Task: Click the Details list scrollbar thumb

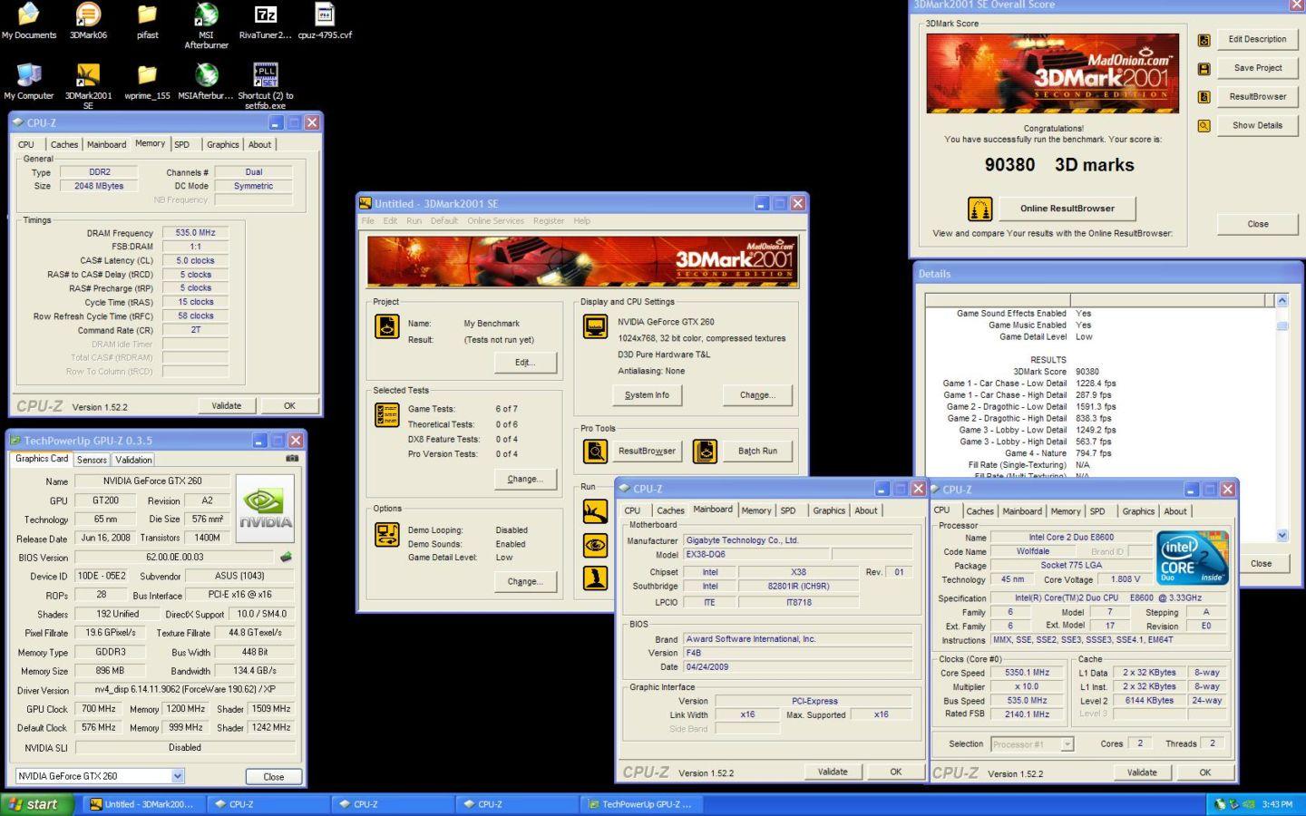Action: tap(1282, 325)
